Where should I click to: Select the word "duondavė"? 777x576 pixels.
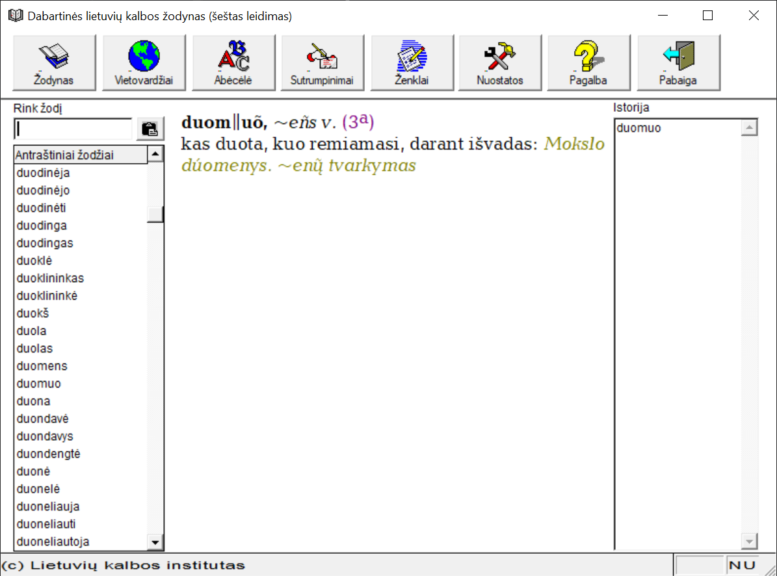coord(43,419)
